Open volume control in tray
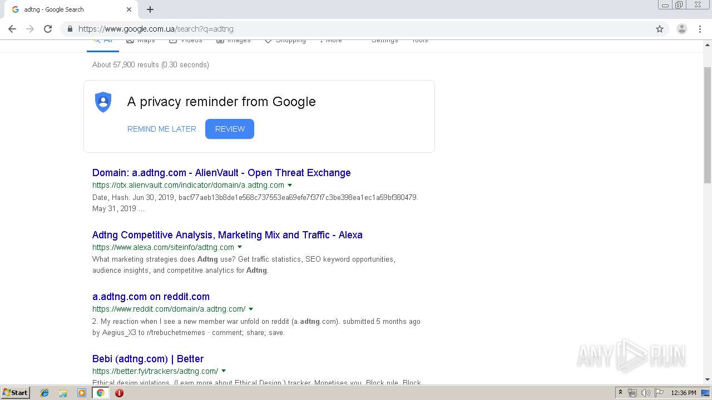This screenshot has height=400, width=712. coord(646,393)
